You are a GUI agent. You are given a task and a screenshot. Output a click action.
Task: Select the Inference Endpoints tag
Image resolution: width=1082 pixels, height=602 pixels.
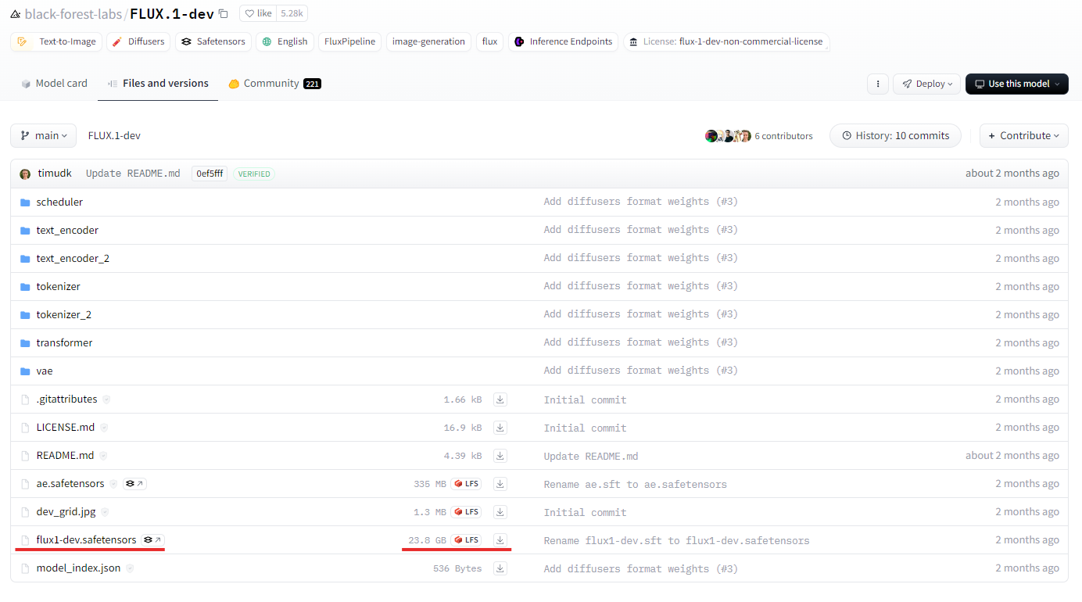563,41
